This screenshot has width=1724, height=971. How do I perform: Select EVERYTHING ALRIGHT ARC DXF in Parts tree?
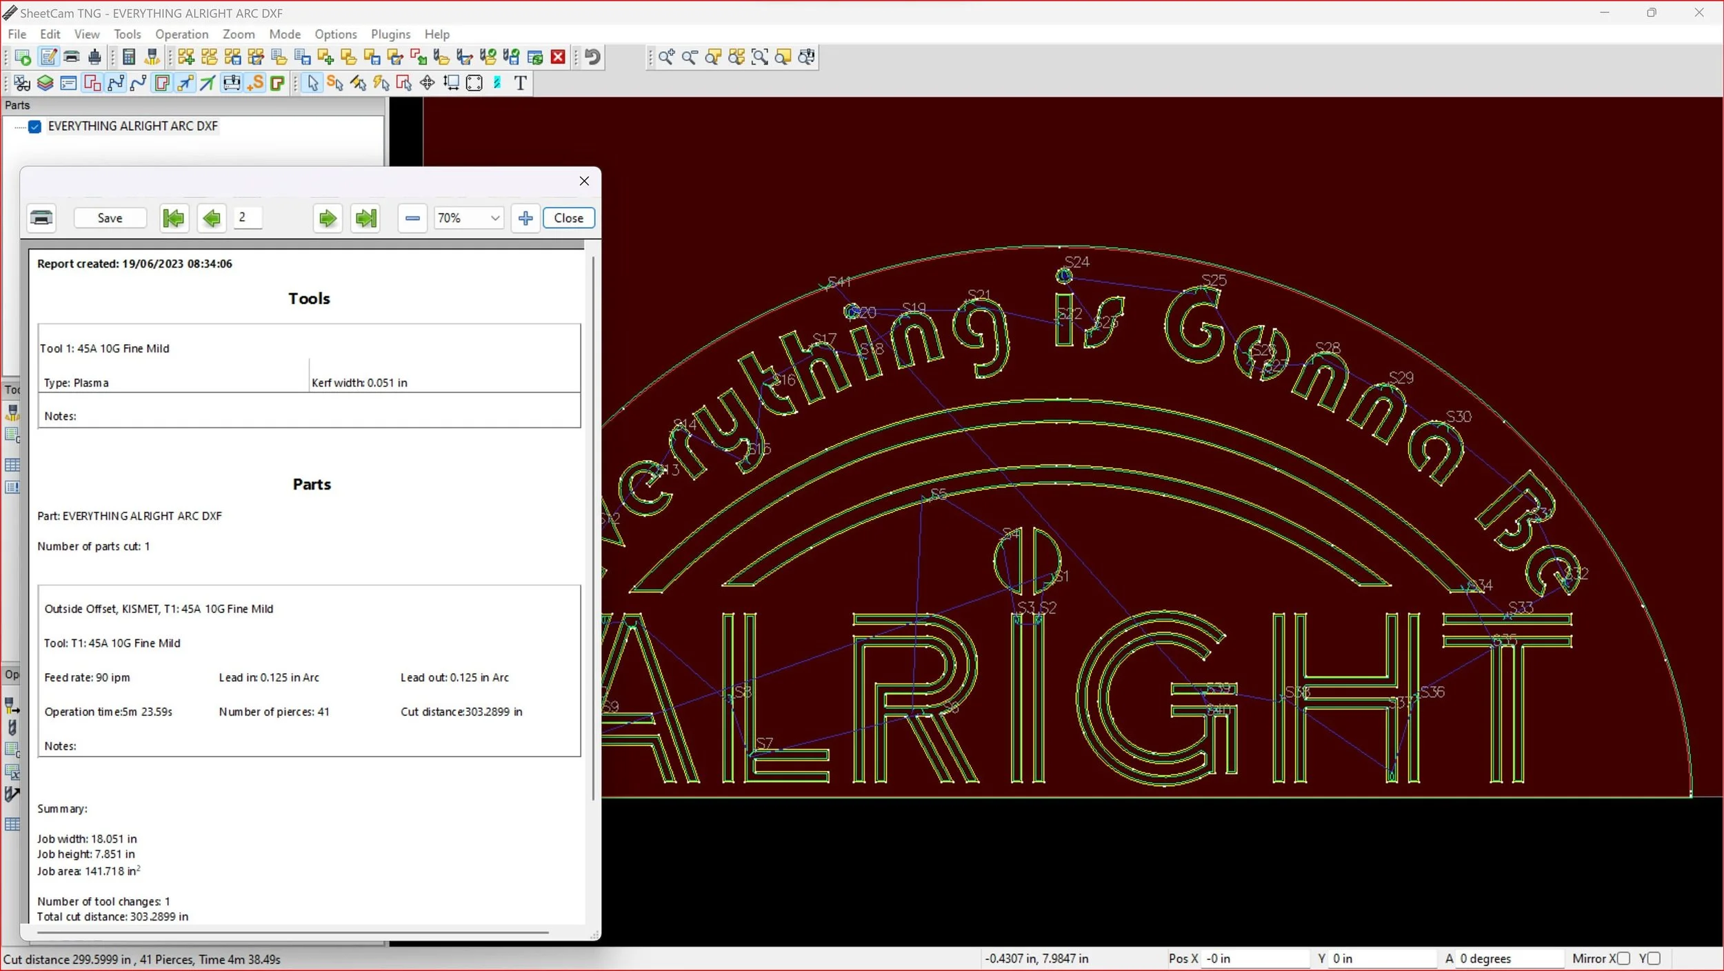click(132, 126)
